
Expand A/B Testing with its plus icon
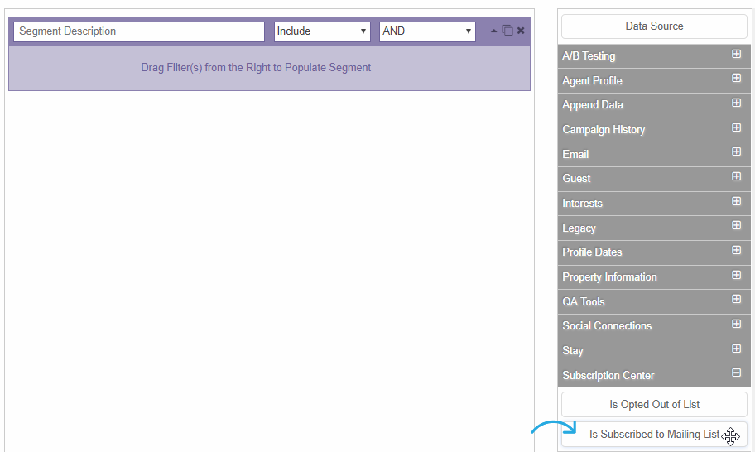point(736,54)
